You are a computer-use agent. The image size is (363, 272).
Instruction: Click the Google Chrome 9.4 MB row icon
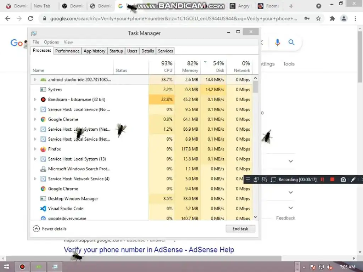[x=43, y=189]
